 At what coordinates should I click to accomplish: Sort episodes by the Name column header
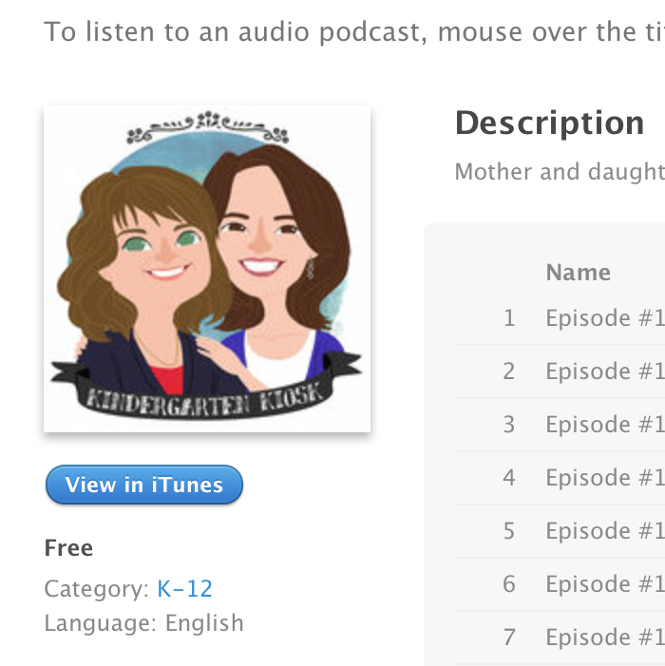click(578, 273)
